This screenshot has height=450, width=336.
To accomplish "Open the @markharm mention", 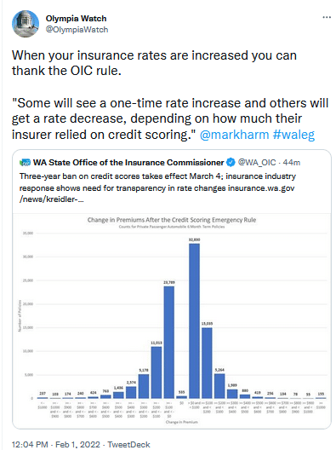I will tap(234, 135).
